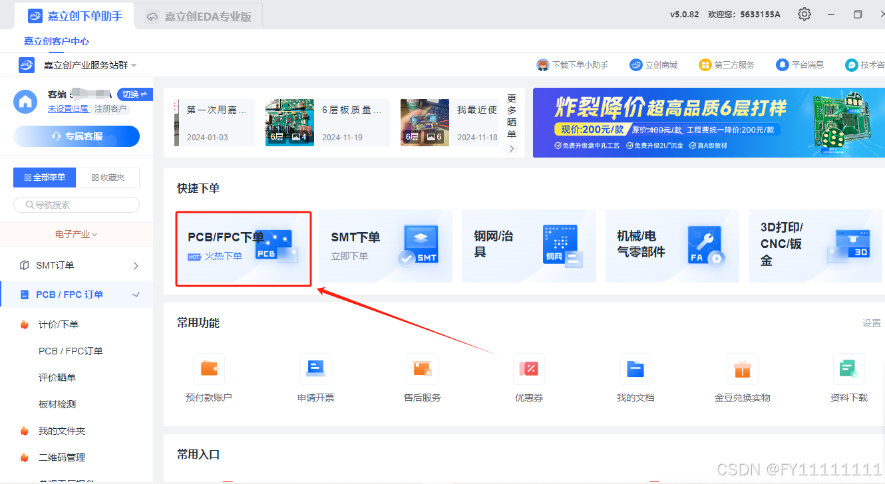Open the SMT下单 quick order card
This screenshot has height=484, width=885.
[x=385, y=246]
